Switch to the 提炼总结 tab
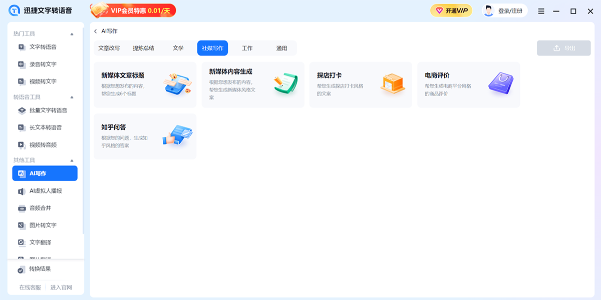The image size is (601, 300). [x=144, y=48]
